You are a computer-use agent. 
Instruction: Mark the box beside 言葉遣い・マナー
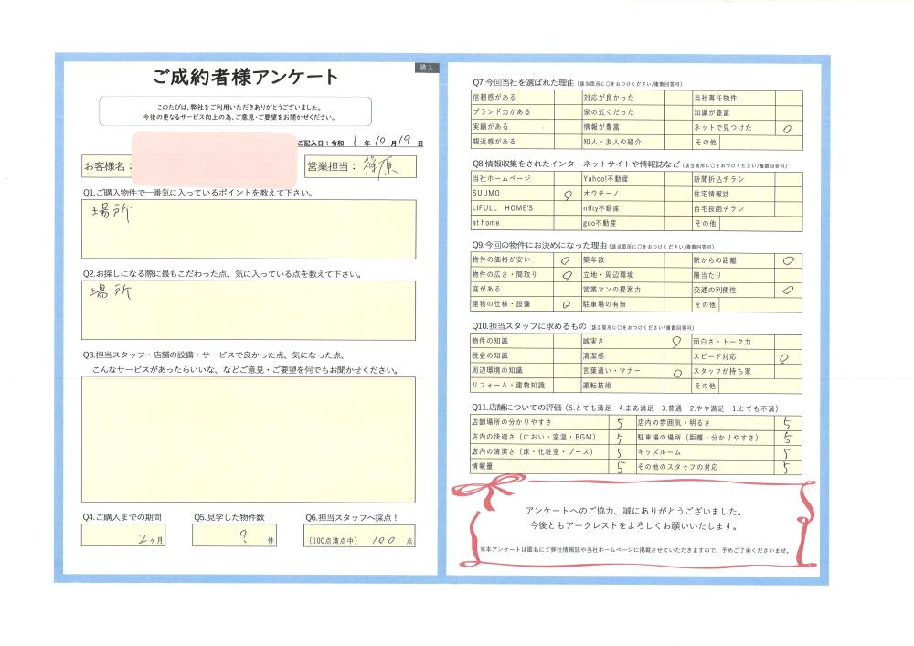676,371
